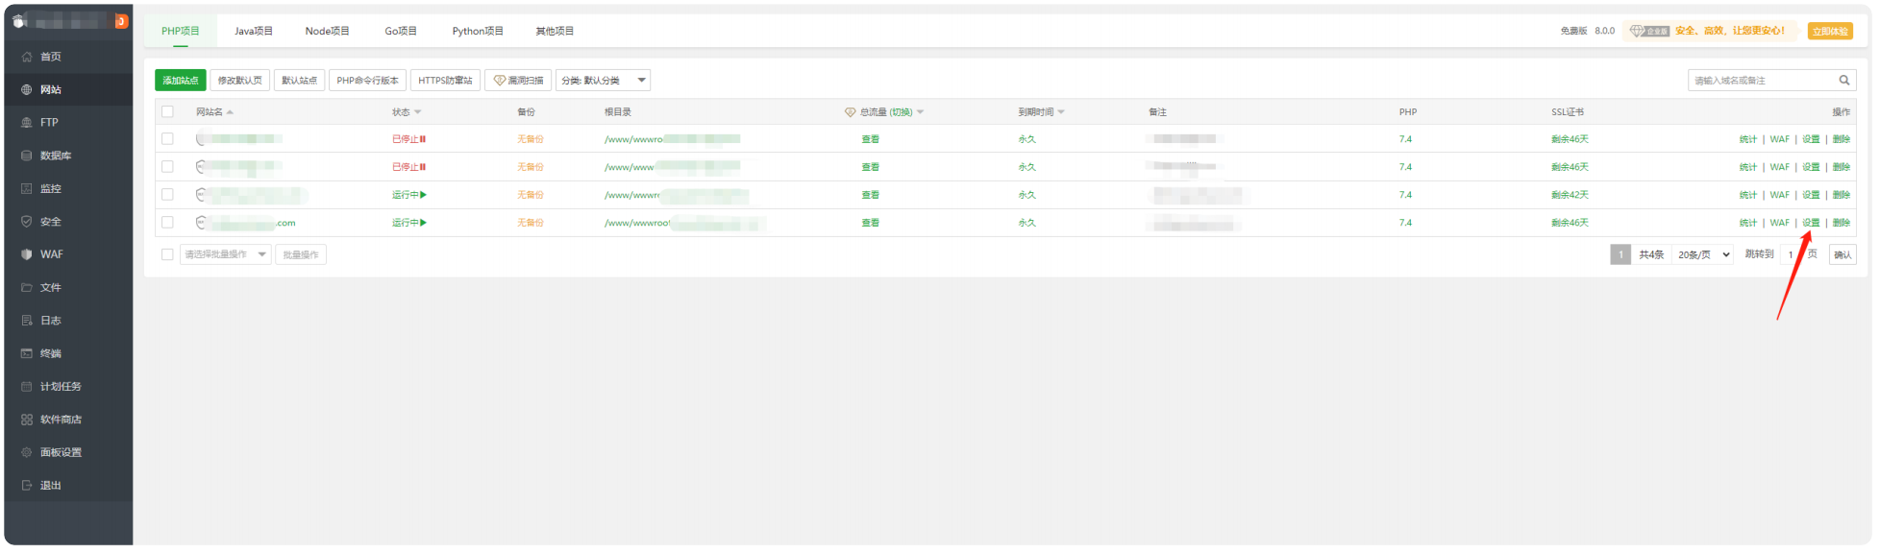Check the first website row checkbox
The height and width of the screenshot is (553, 1880).
point(167,139)
